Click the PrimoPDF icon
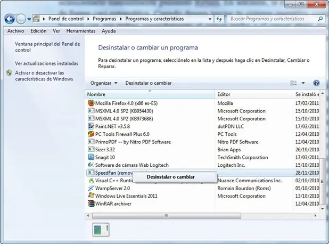329x244 pixels. (91, 142)
